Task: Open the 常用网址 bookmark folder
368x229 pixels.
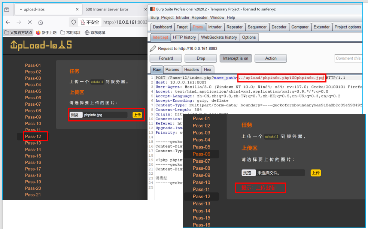Action: 71,32
